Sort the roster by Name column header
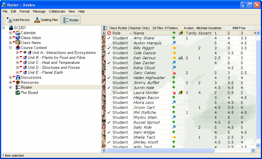 coord(139,33)
